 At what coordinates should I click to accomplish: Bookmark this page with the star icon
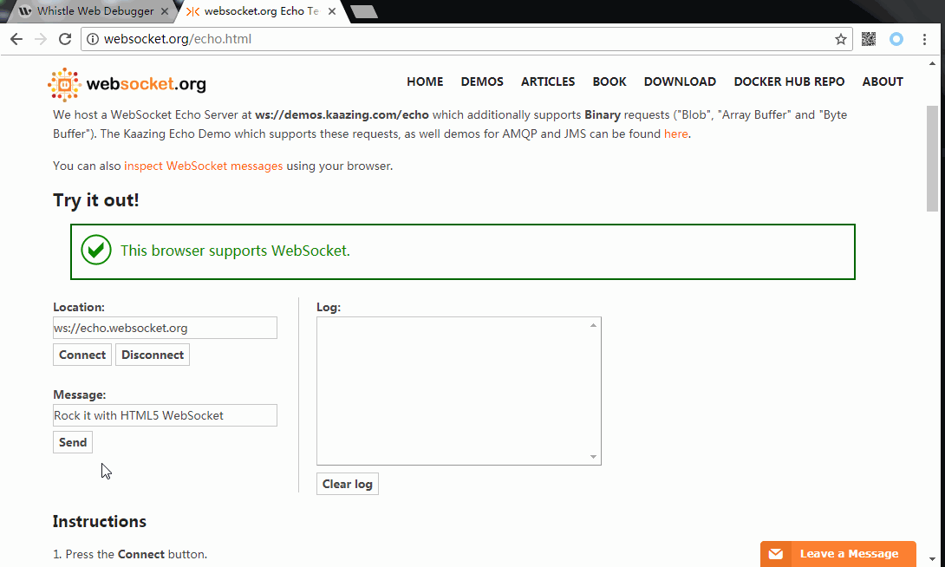[841, 39]
